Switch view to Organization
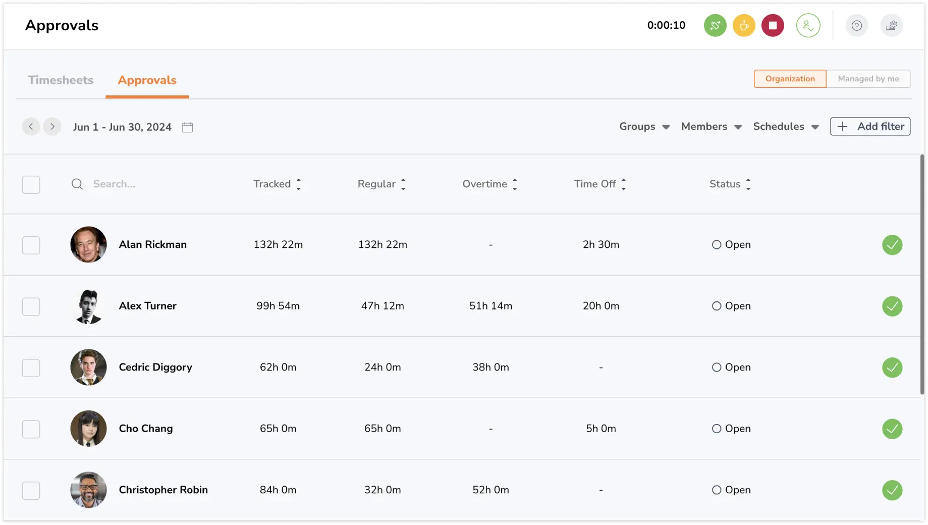The height and width of the screenshot is (525, 928). 789,79
